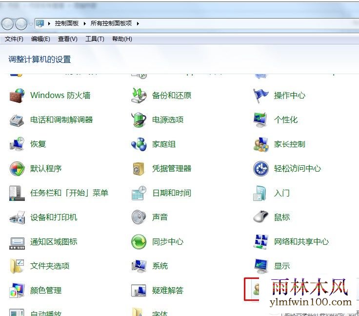Go forward with the Forward navigation button

(21, 24)
